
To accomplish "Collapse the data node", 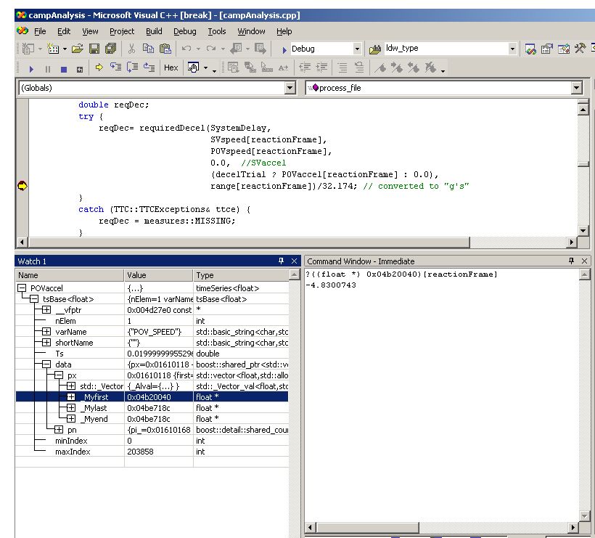I will point(46,364).
